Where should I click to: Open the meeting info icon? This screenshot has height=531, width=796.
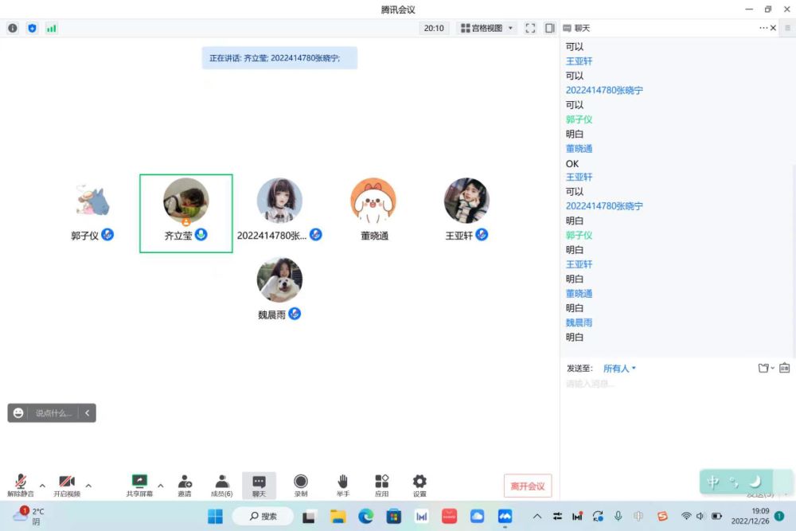(13, 28)
